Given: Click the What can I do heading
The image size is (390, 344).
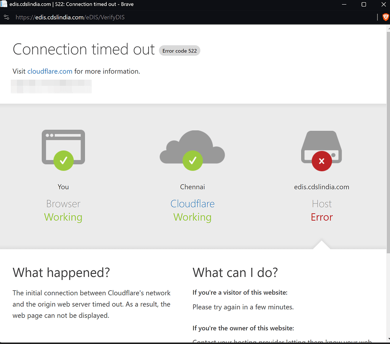Looking at the screenshot, I should (235, 272).
